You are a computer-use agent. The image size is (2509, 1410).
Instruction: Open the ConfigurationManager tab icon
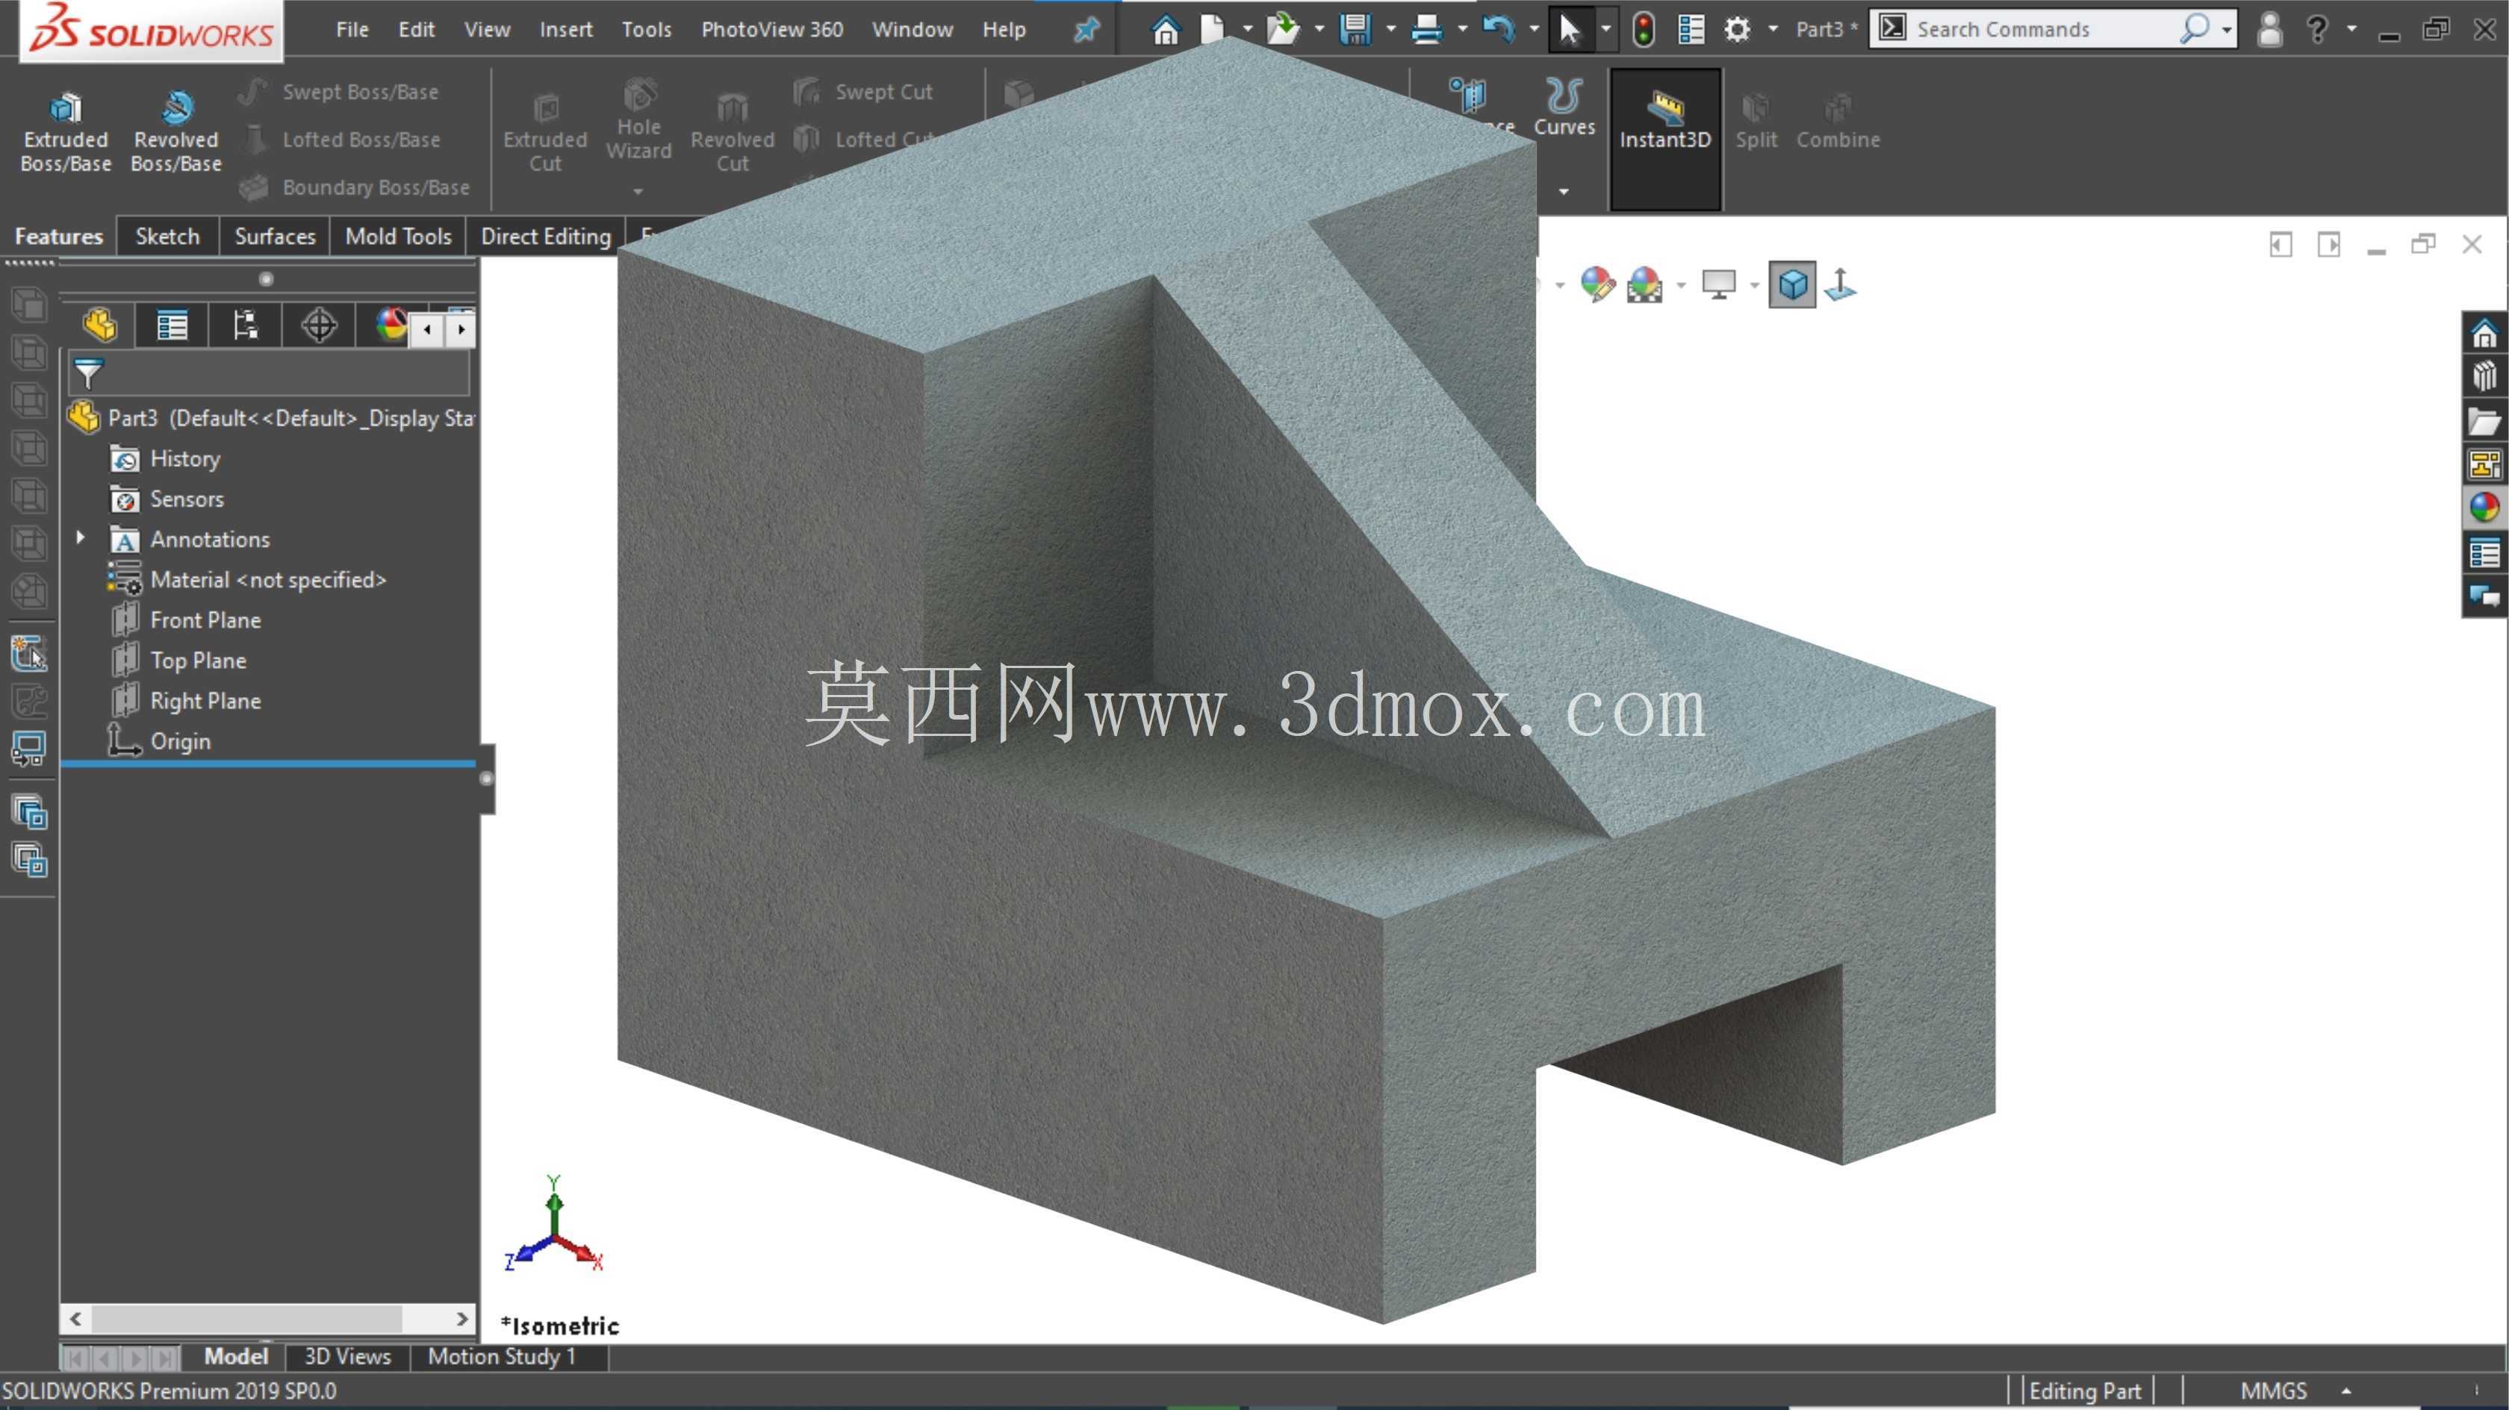246,325
